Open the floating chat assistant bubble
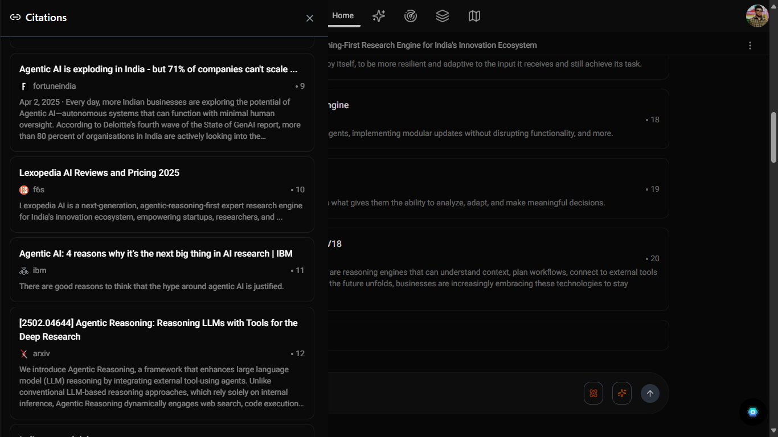778x437 pixels. [x=753, y=412]
